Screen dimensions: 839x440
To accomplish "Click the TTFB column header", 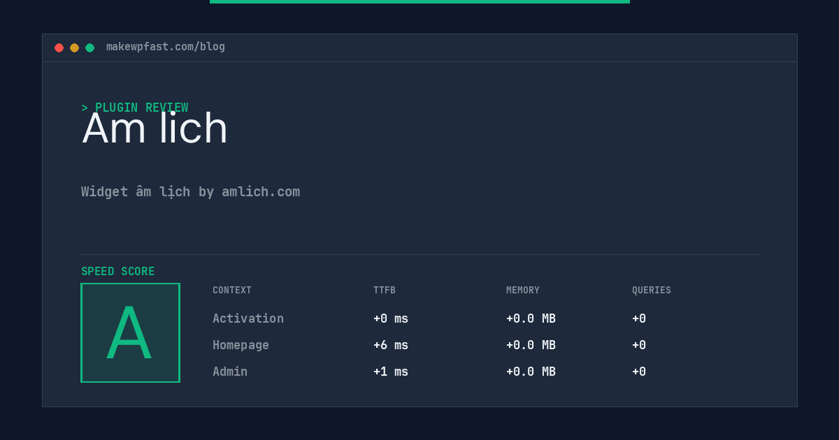I will tap(385, 291).
